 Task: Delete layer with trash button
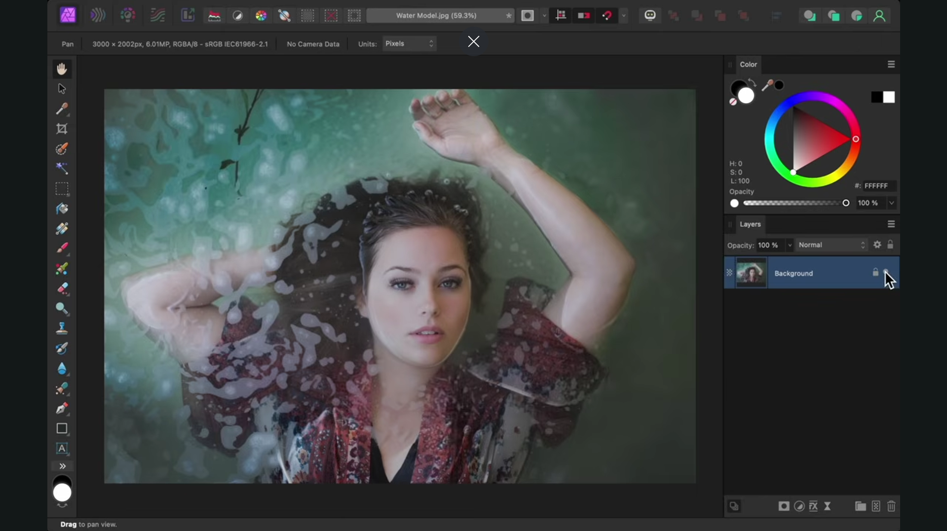(891, 506)
